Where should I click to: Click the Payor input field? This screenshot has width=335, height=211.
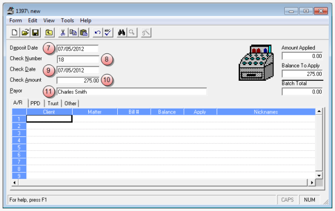132,92
